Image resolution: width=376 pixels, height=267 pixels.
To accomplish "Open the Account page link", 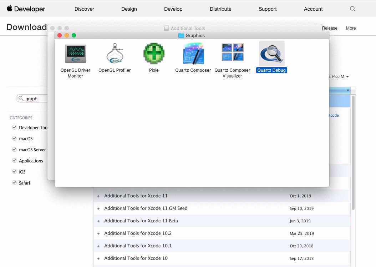I will coord(313,9).
